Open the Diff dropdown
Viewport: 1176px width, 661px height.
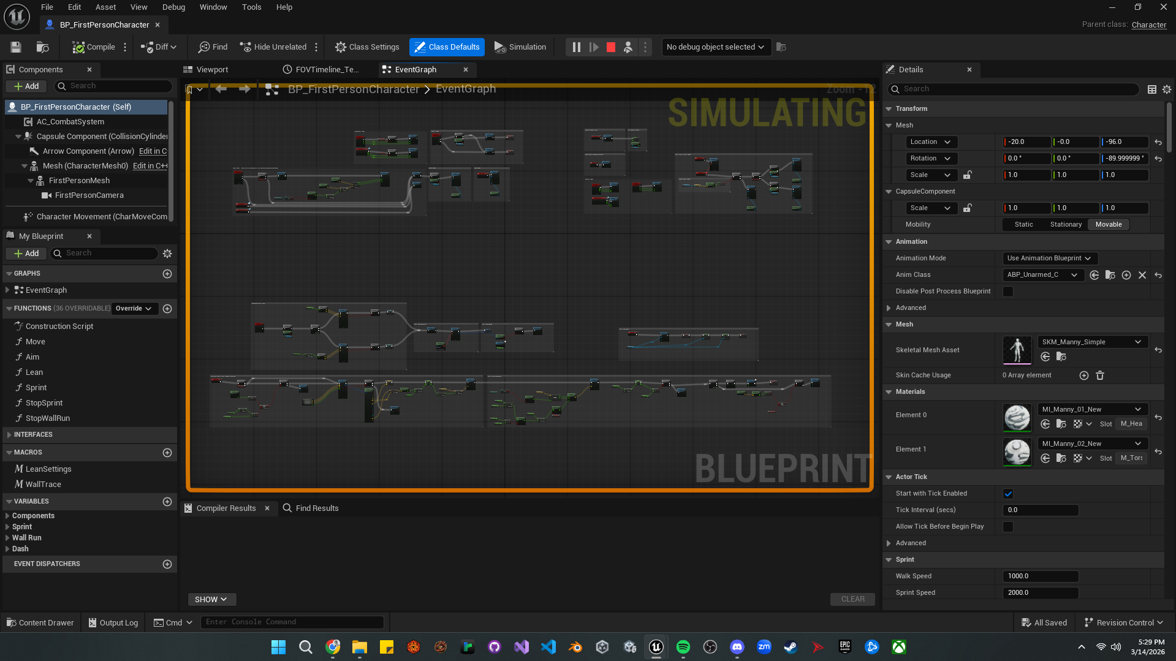coord(159,47)
